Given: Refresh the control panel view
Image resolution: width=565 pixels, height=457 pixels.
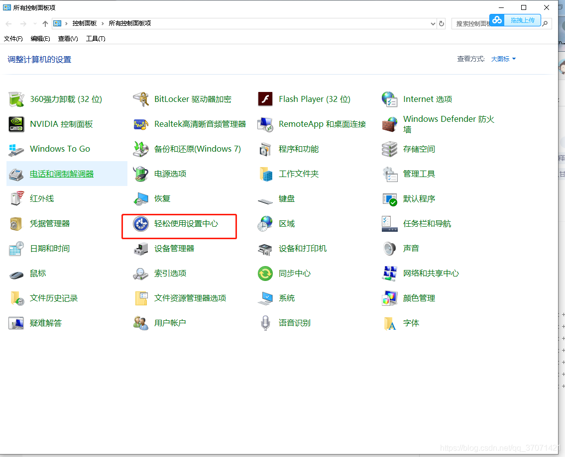Looking at the screenshot, I should point(442,24).
